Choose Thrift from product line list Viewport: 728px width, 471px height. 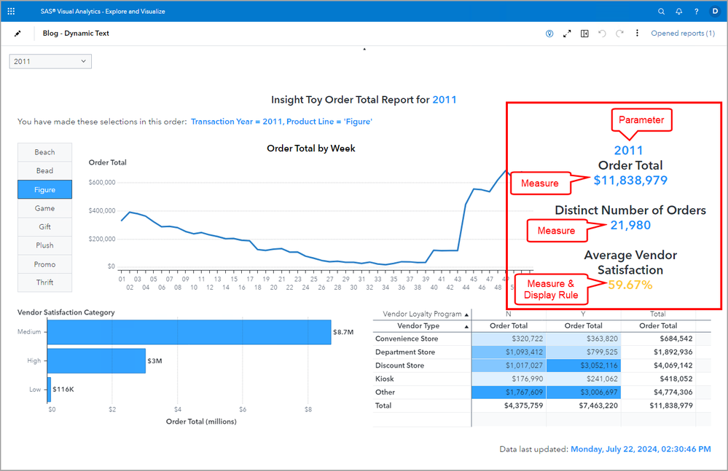click(45, 282)
